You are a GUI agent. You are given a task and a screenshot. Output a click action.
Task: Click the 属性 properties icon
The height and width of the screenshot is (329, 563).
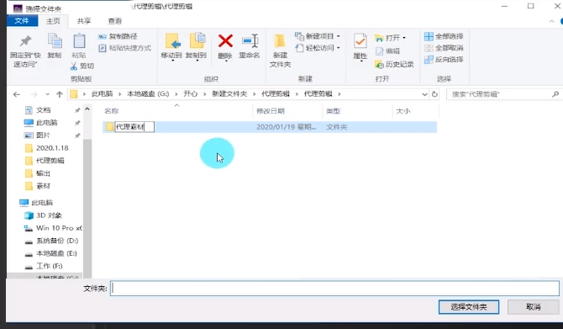(360, 41)
